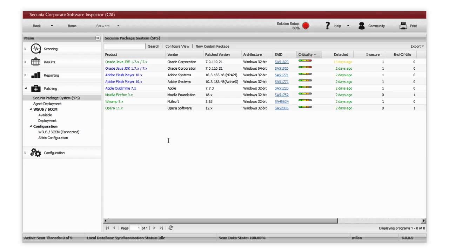Click Configure View button

(177, 46)
